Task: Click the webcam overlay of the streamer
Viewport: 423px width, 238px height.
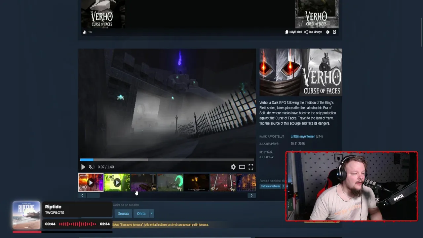Action: (x=352, y=186)
